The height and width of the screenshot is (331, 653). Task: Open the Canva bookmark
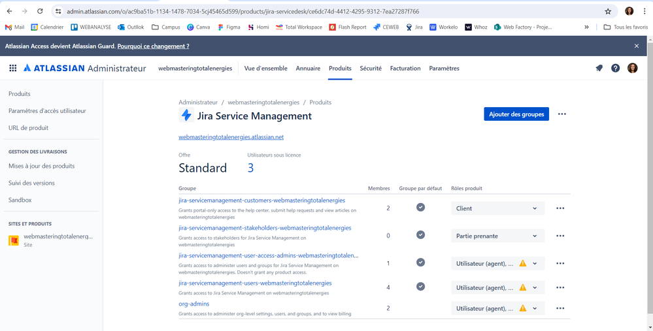click(198, 27)
